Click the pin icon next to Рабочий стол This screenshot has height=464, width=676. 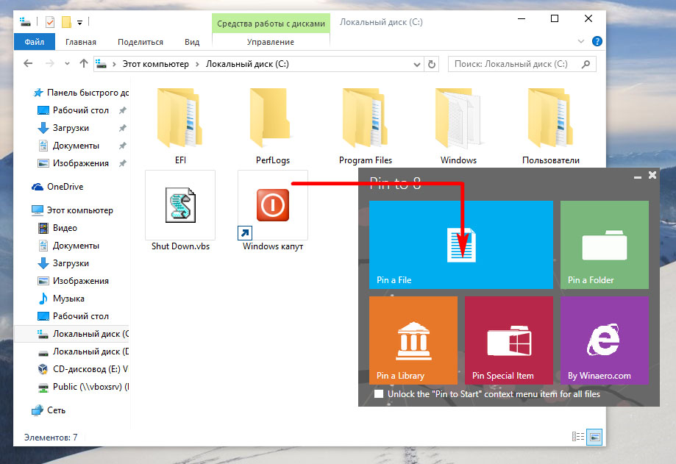(122, 110)
